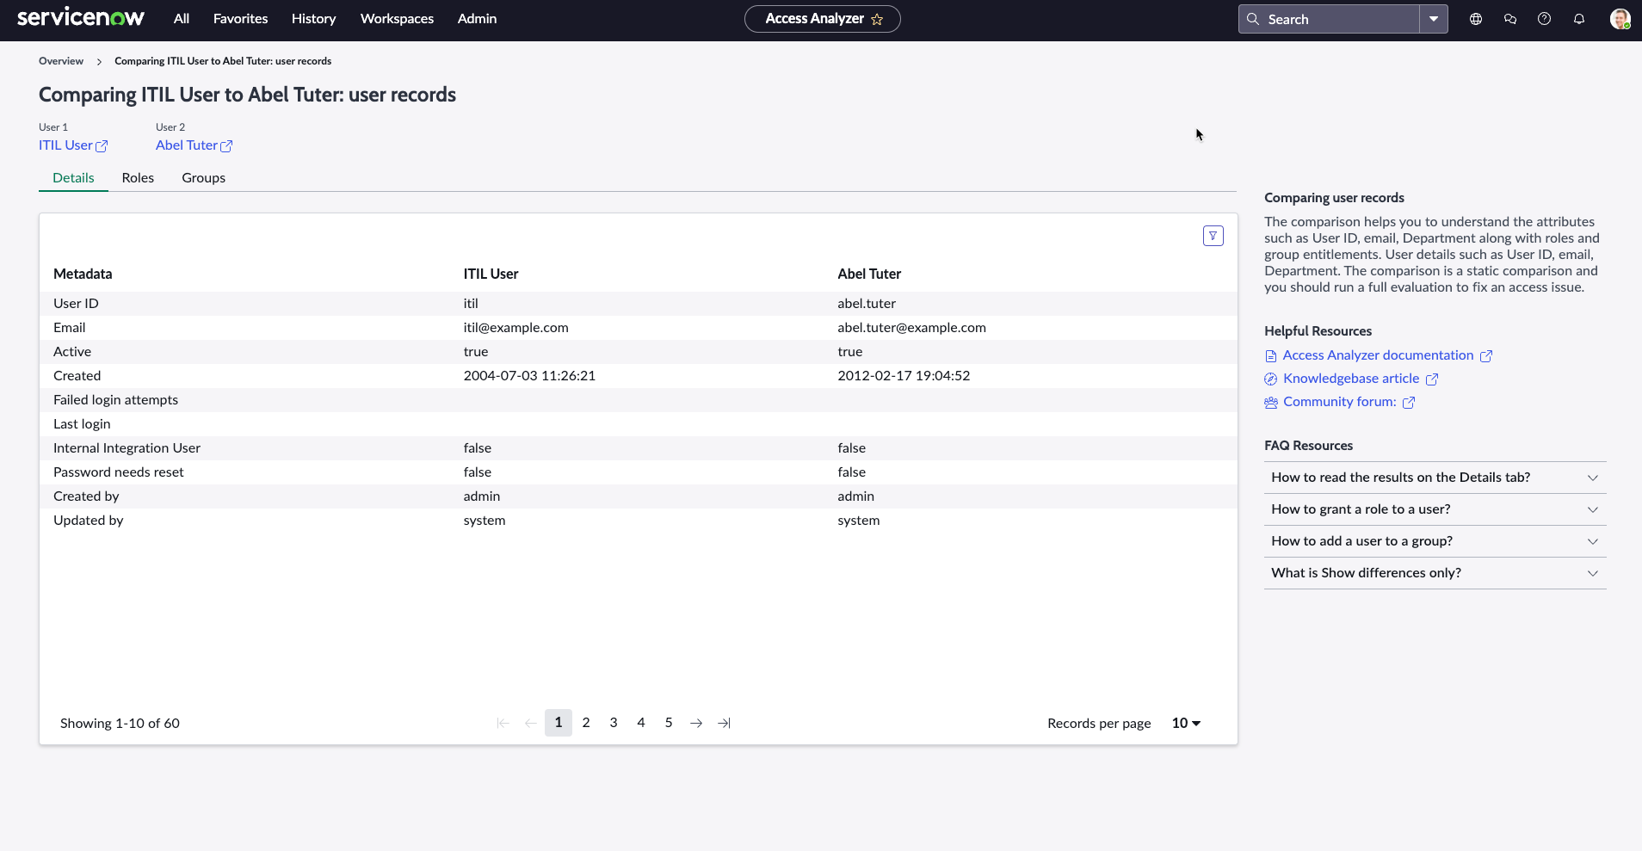This screenshot has height=851, width=1642.
Task: Click the ITIL User column header
Action: (x=491, y=274)
